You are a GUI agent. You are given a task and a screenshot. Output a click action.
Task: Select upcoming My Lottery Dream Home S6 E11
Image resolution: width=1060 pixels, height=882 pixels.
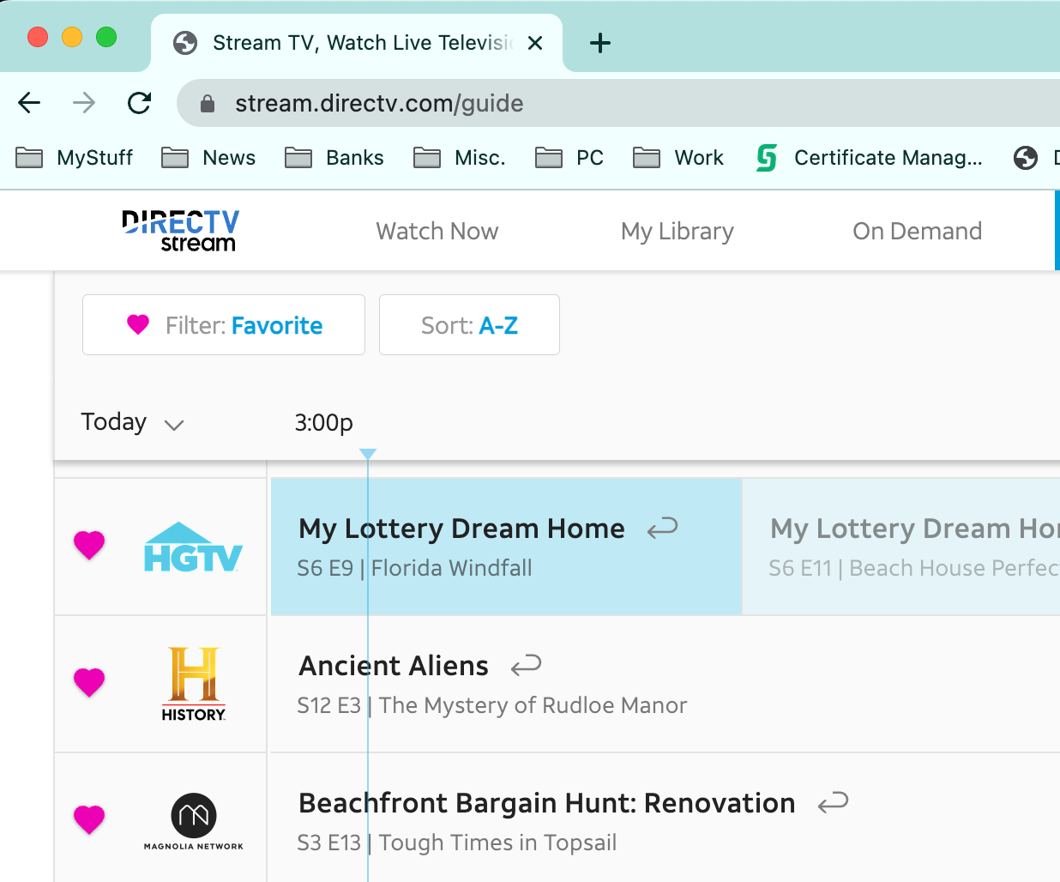901,547
